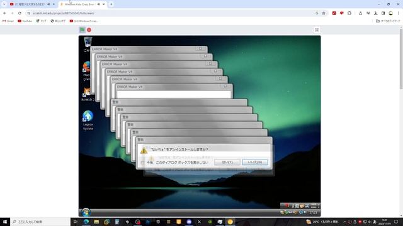Click the はい(Y) button
The height and width of the screenshot is (226, 403).
pos(227,162)
